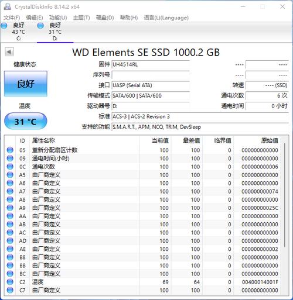Open the 编辑(E) menu

pyautogui.click(x=35, y=18)
